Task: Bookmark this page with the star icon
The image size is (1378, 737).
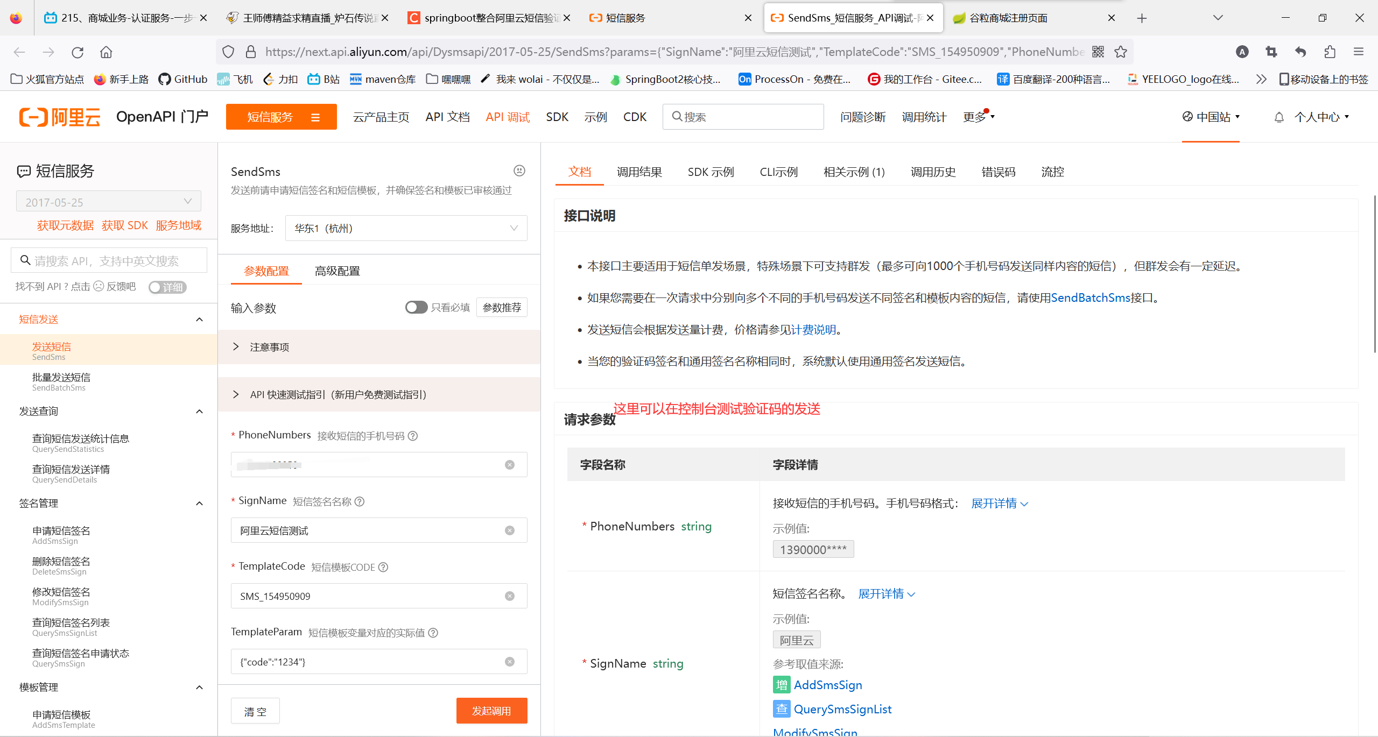Action: (x=1121, y=52)
